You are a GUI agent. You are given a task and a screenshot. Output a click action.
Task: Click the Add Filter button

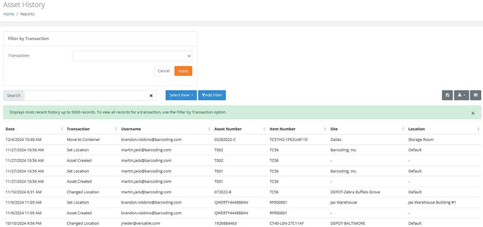(212, 95)
